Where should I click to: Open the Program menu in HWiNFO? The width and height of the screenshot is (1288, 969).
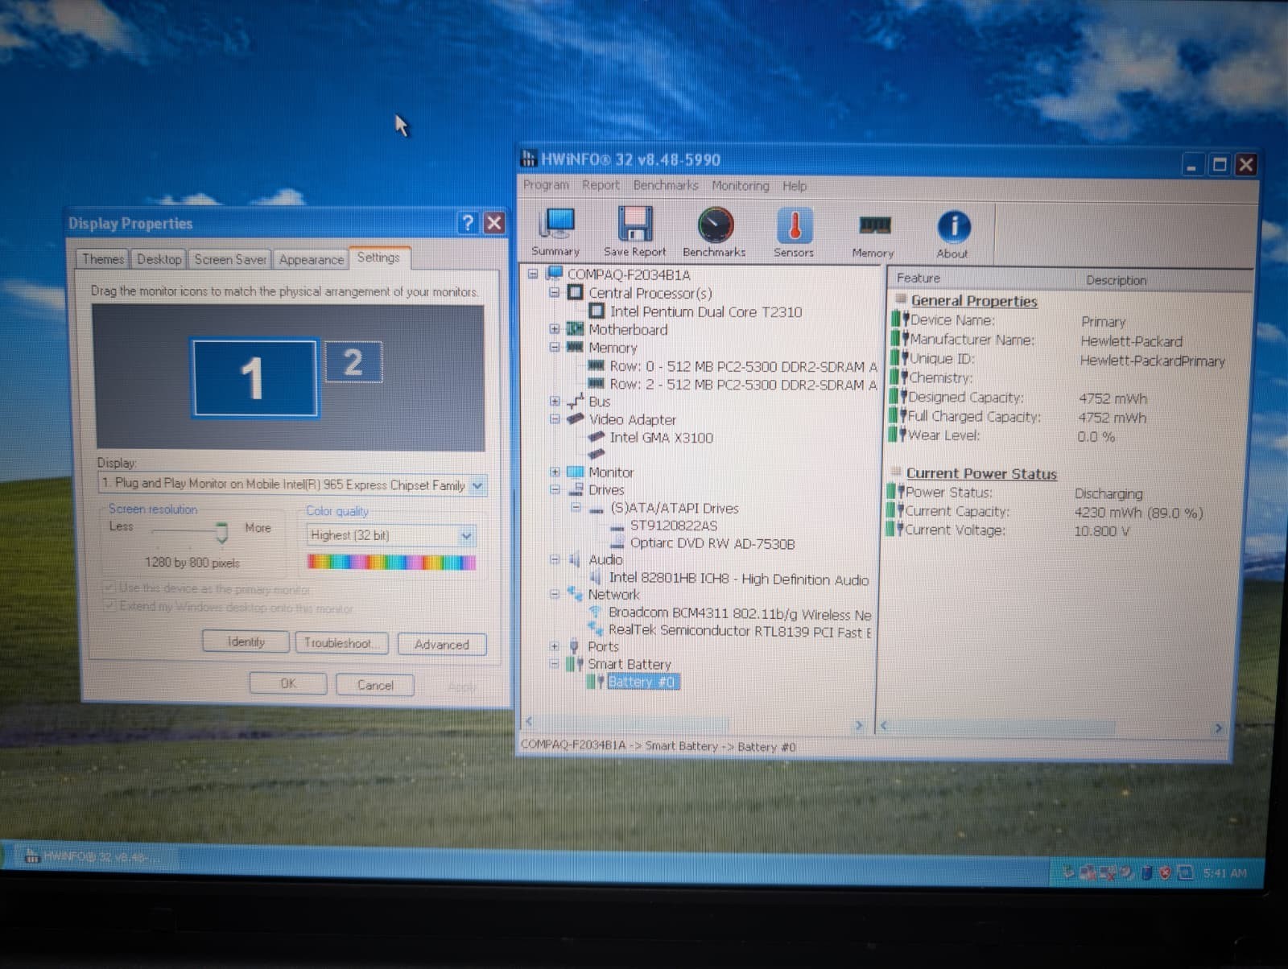coord(546,184)
